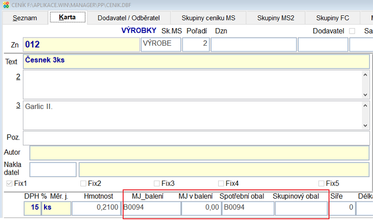The width and height of the screenshot is (373, 221).
Task: Click scroll-down arrow of text field 2
Action: point(365,95)
